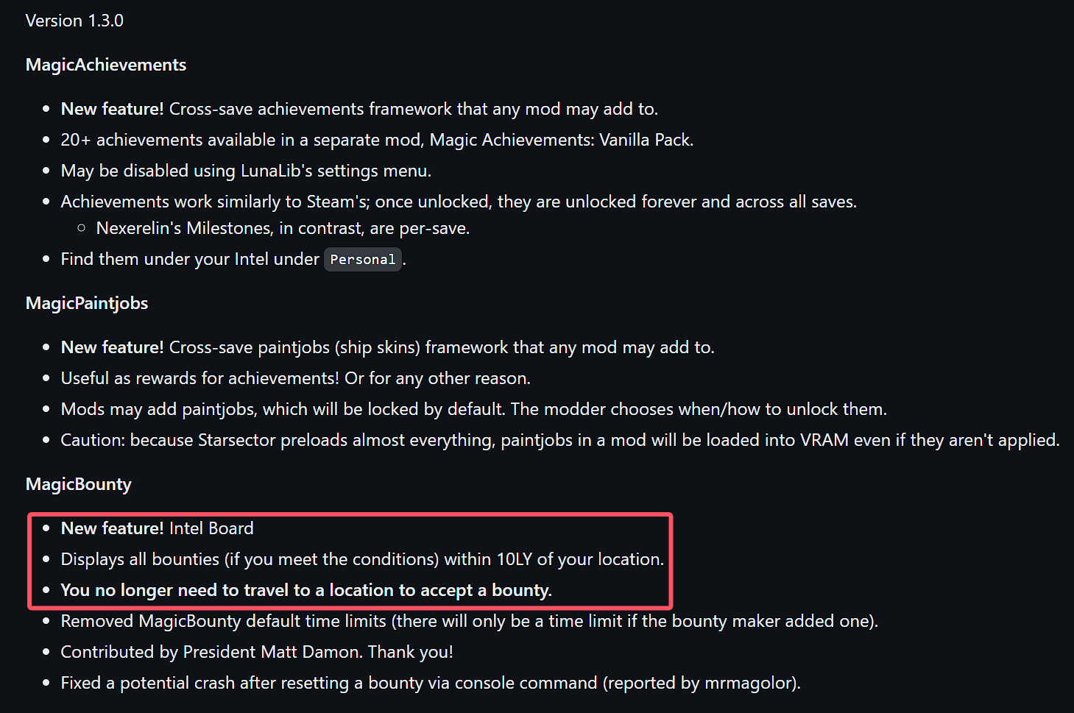Click the Removed MagicBounty default time limits line

[x=469, y=621]
